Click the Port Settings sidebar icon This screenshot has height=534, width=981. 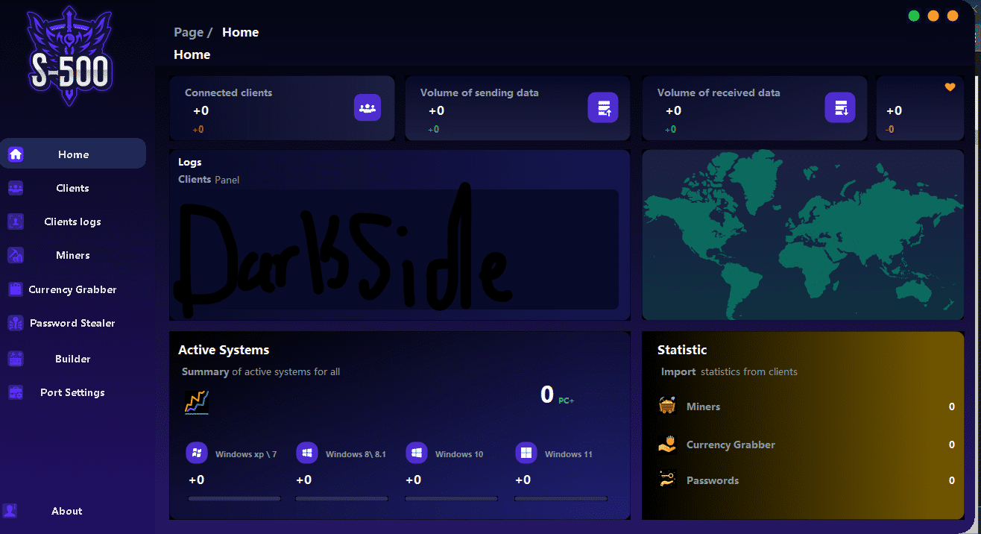coord(16,392)
